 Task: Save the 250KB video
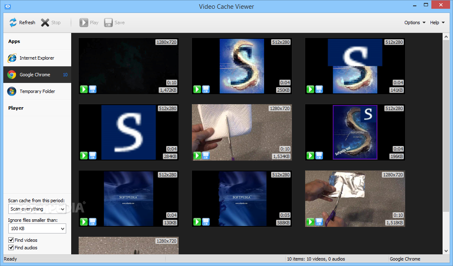tap(206, 90)
